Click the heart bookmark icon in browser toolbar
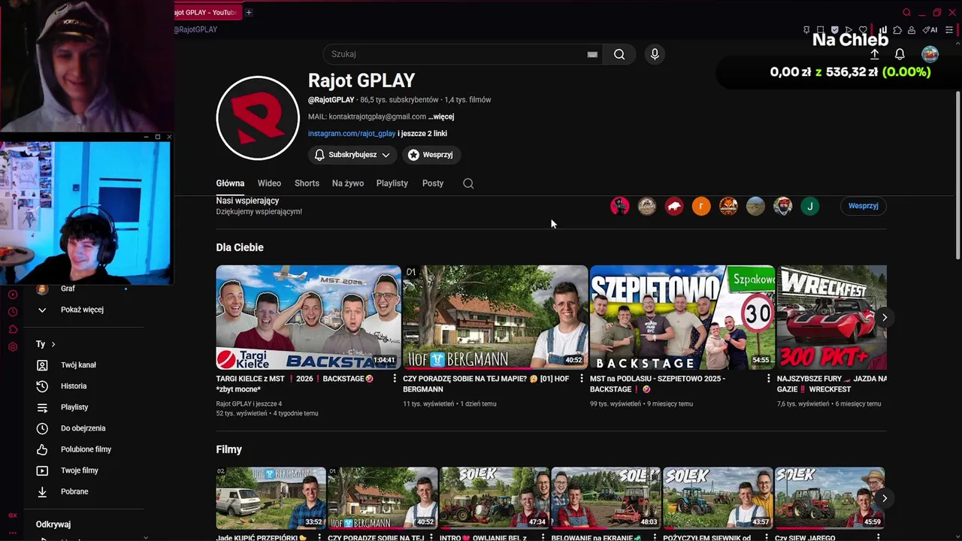 point(863,30)
